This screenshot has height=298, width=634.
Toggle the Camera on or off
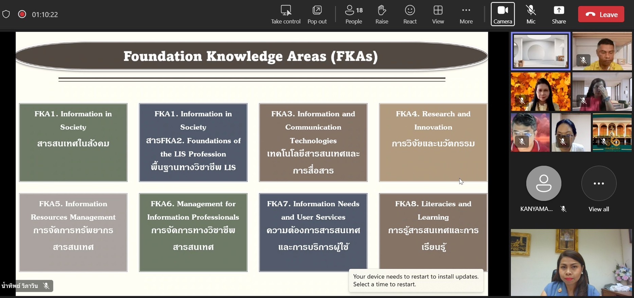point(503,14)
